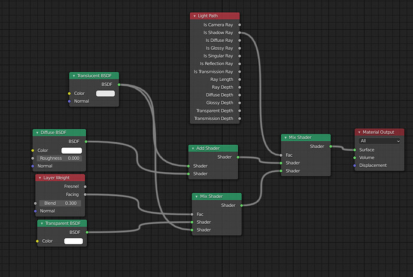Click the Transmission Depth output socket
This screenshot has height=277, width=413.
239,118
